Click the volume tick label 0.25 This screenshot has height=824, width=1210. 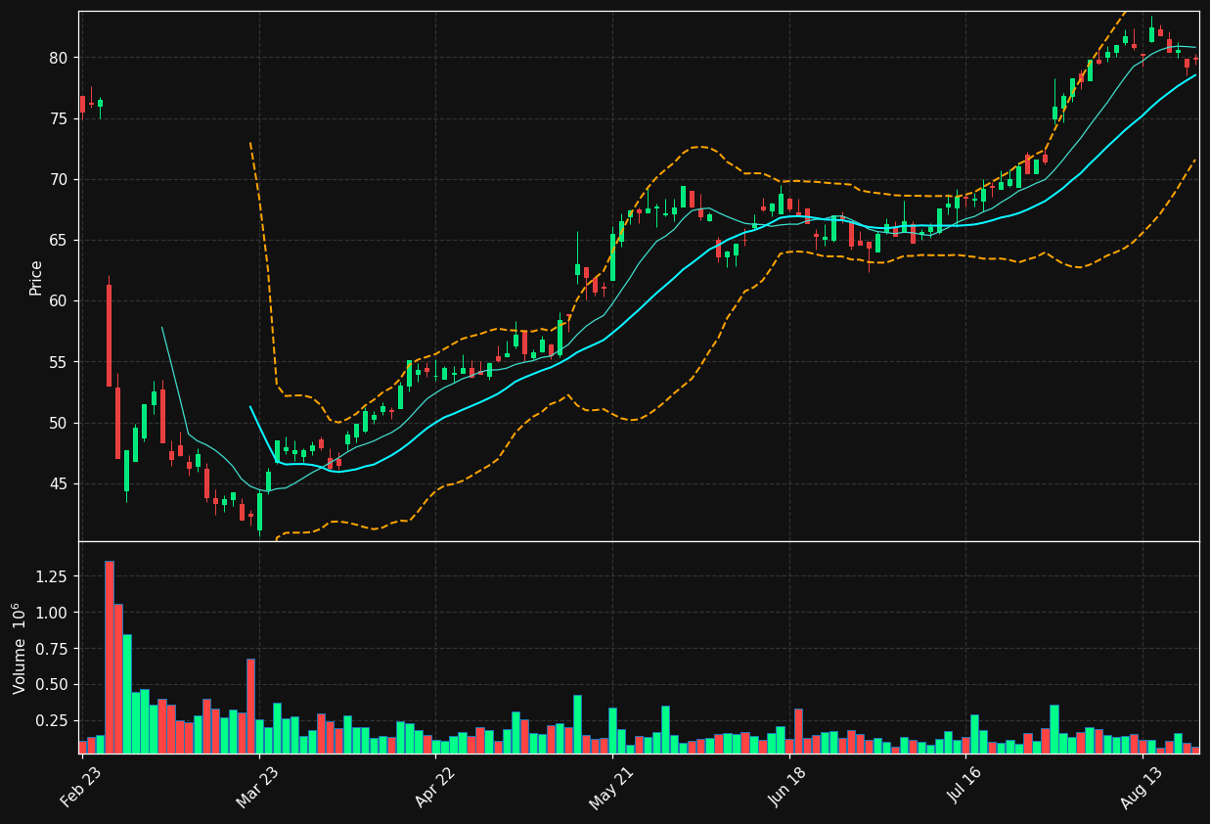(x=51, y=720)
